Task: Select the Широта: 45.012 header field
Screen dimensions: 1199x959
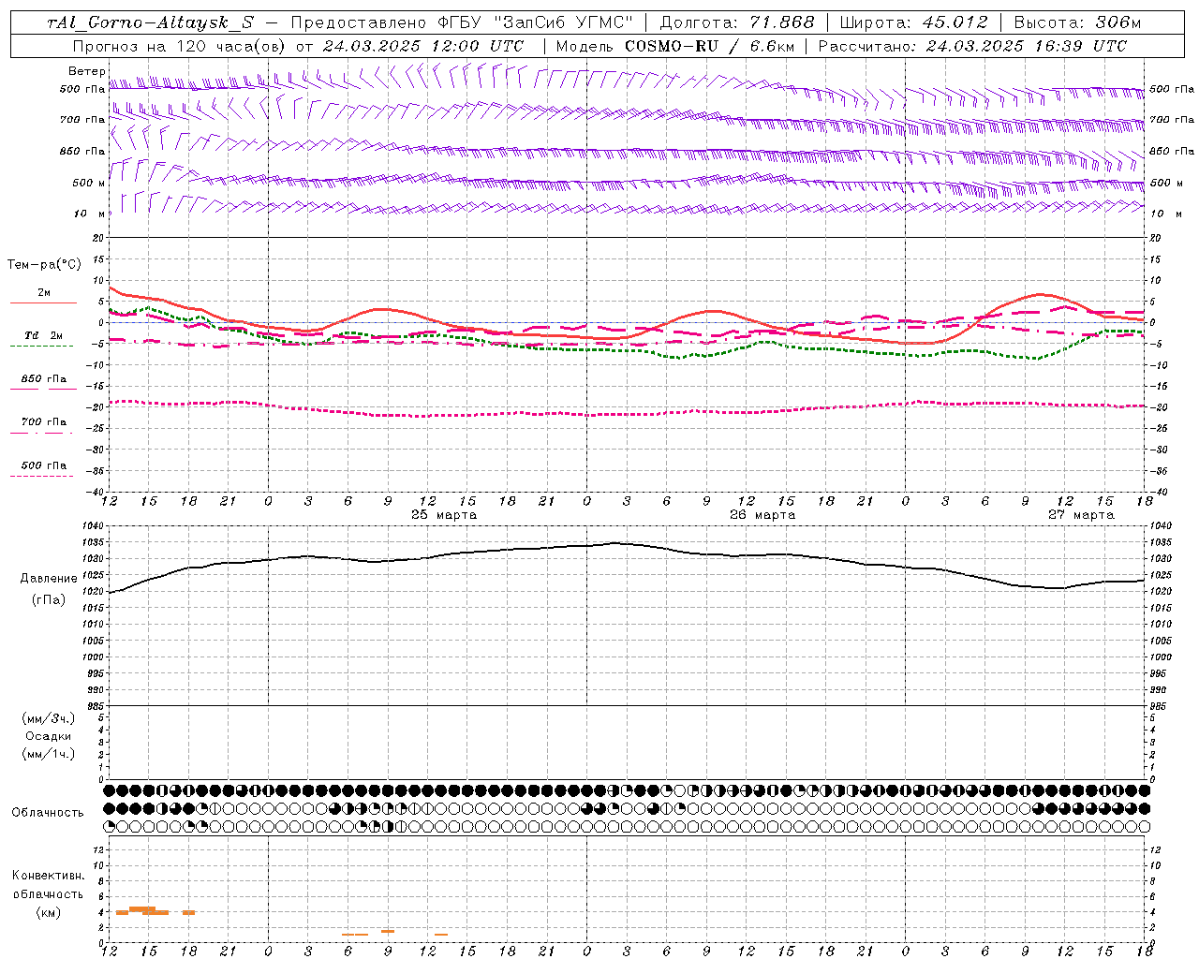Action: (x=913, y=22)
